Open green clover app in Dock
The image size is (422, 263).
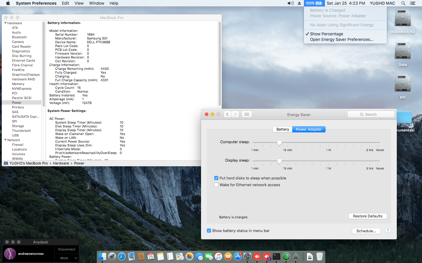pos(286,256)
